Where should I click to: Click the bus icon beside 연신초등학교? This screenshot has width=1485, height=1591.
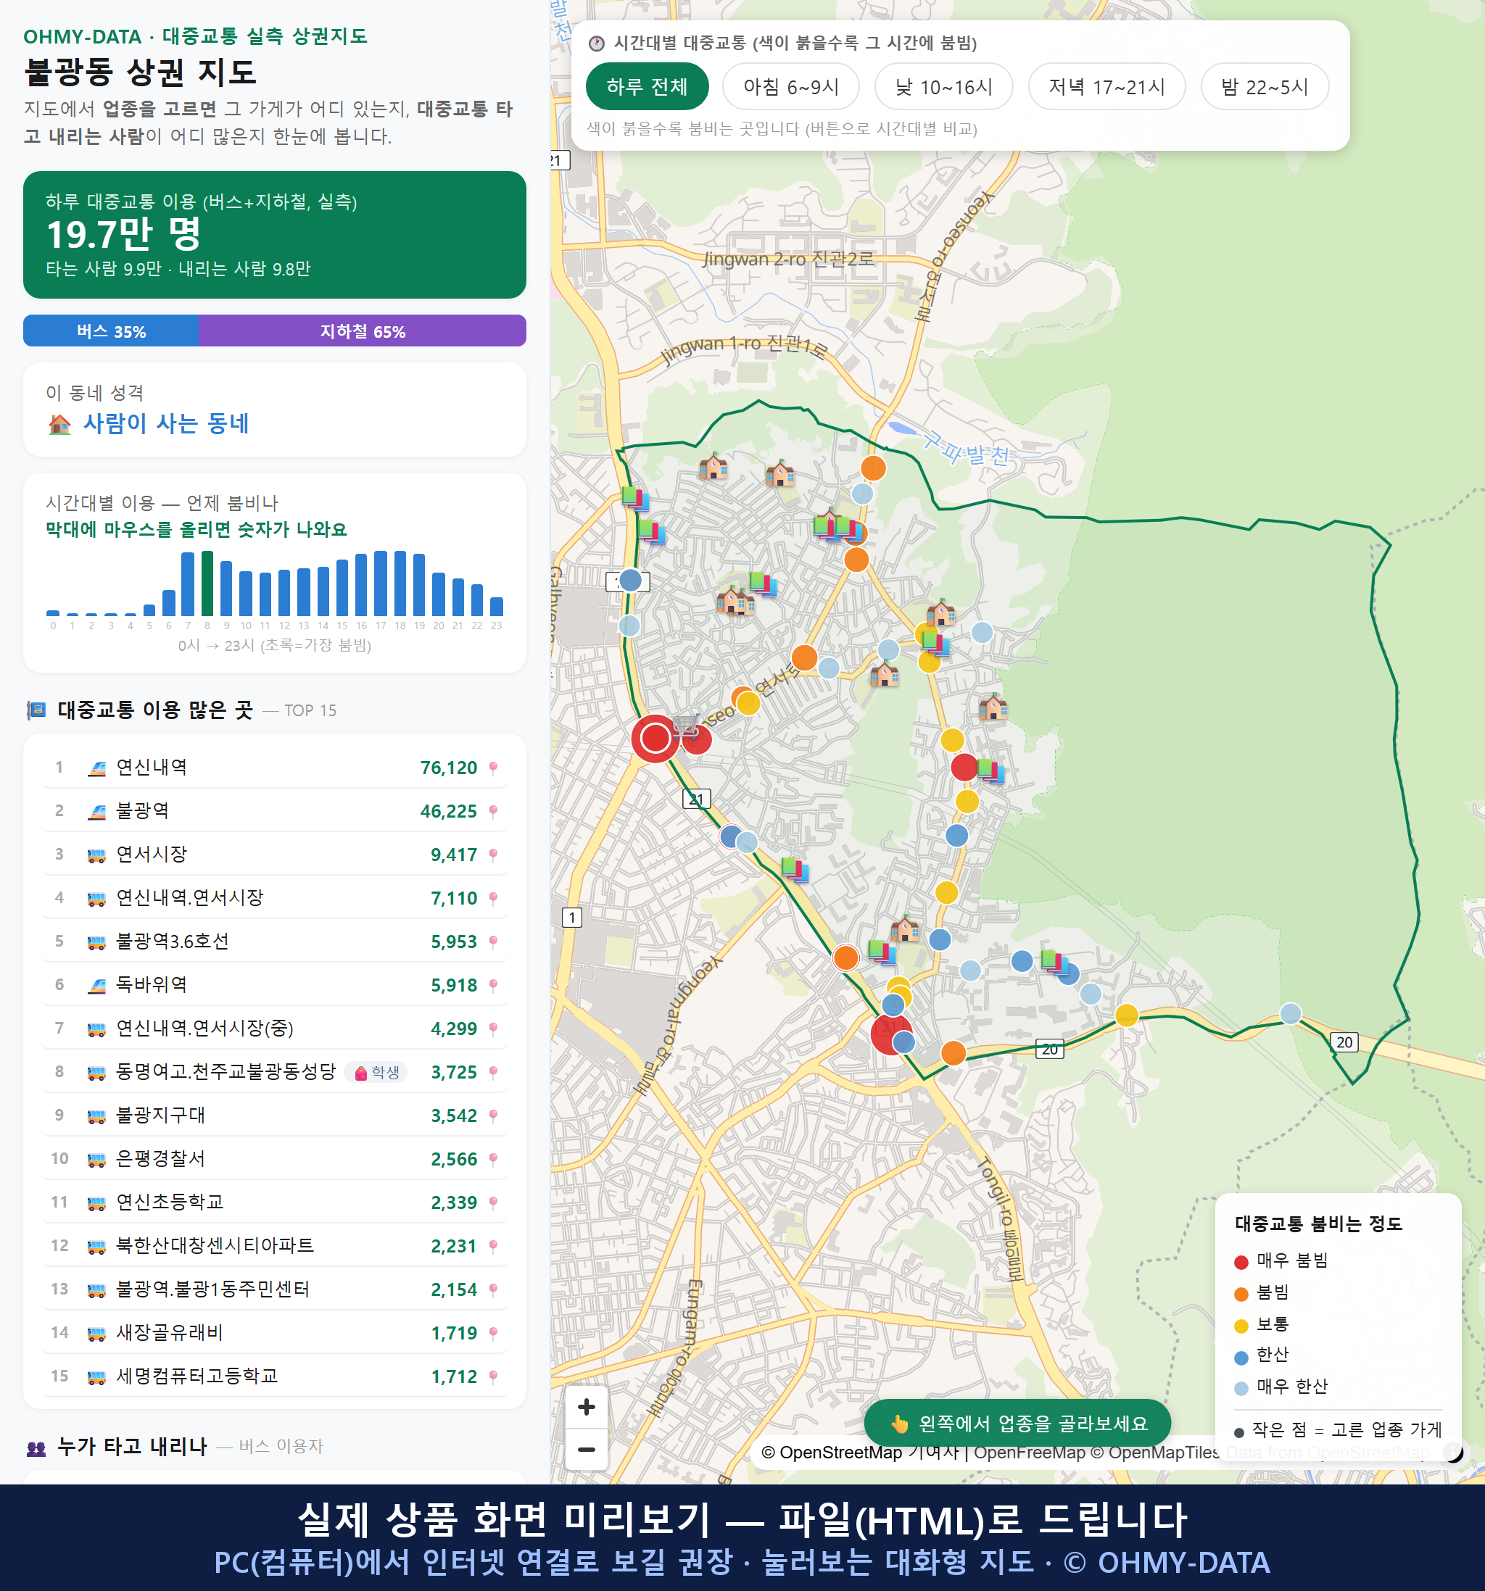tap(97, 1204)
